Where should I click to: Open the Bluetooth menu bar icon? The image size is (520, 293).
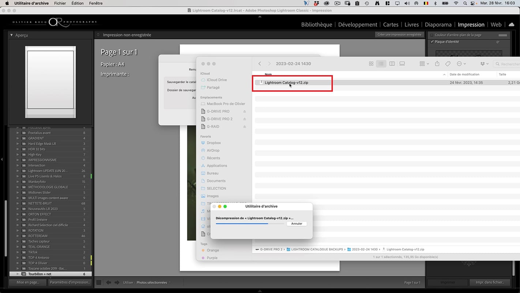435,3
